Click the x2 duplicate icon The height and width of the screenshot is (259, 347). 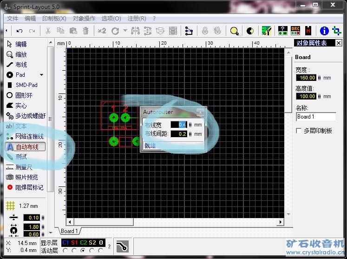coord(102,31)
